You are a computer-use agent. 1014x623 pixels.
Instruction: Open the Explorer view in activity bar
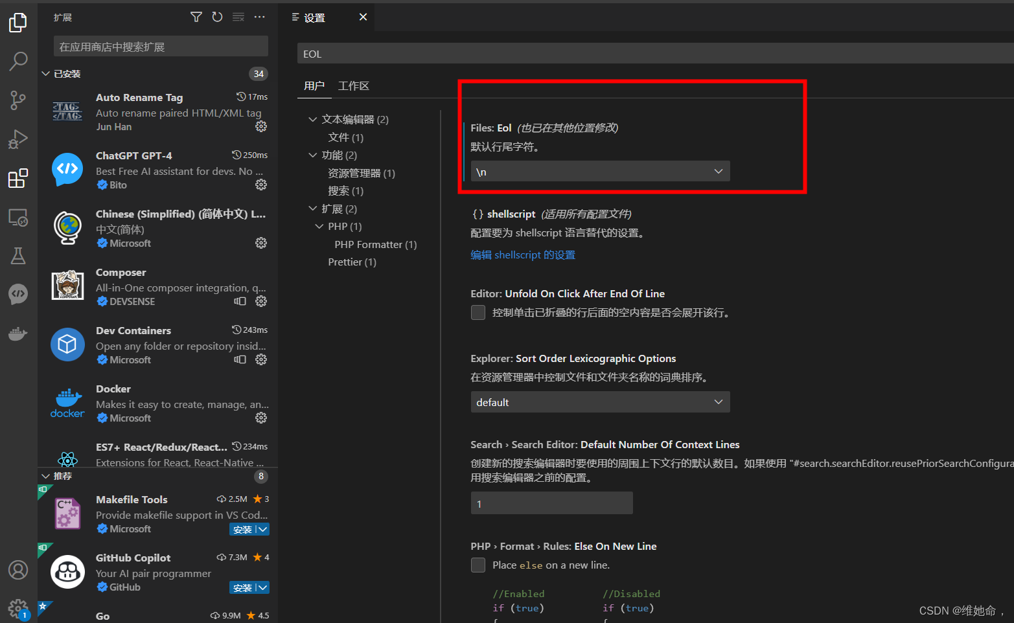tap(17, 22)
